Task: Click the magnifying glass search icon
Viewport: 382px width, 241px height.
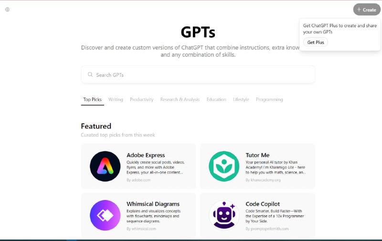Action: coord(90,75)
